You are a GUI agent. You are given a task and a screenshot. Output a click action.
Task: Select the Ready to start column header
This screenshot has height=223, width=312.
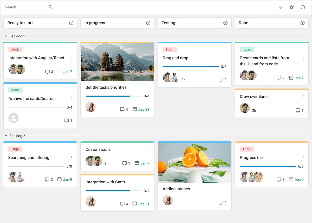click(x=20, y=23)
